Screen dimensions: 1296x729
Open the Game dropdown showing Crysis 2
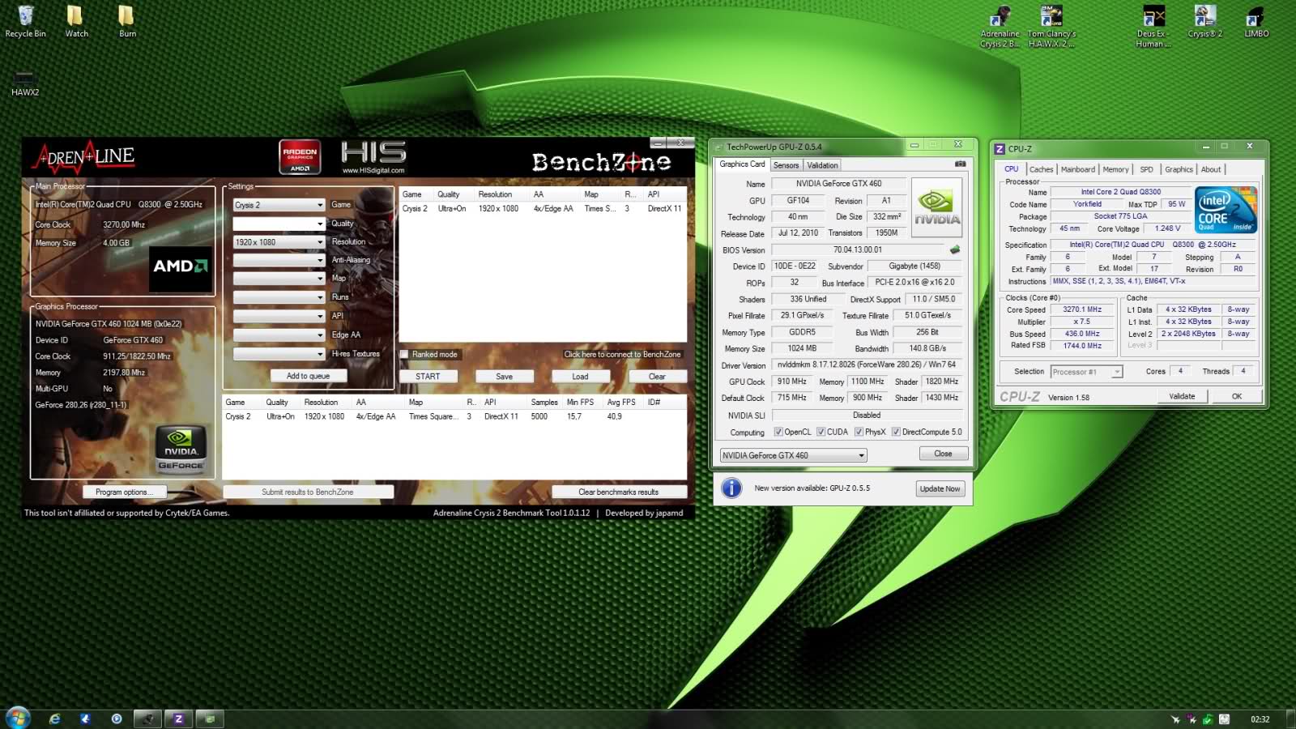[279, 205]
